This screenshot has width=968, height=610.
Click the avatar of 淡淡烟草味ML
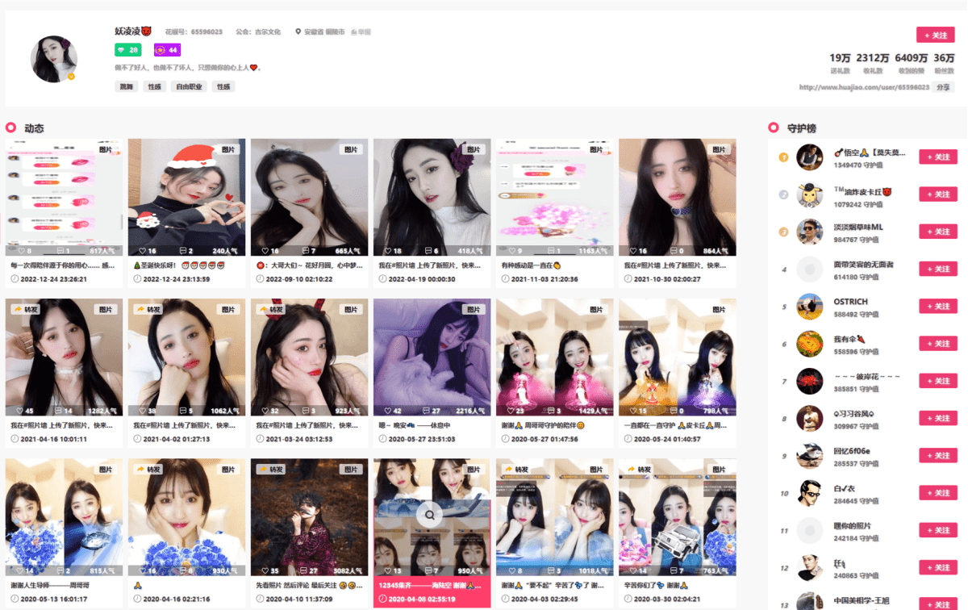tap(809, 232)
